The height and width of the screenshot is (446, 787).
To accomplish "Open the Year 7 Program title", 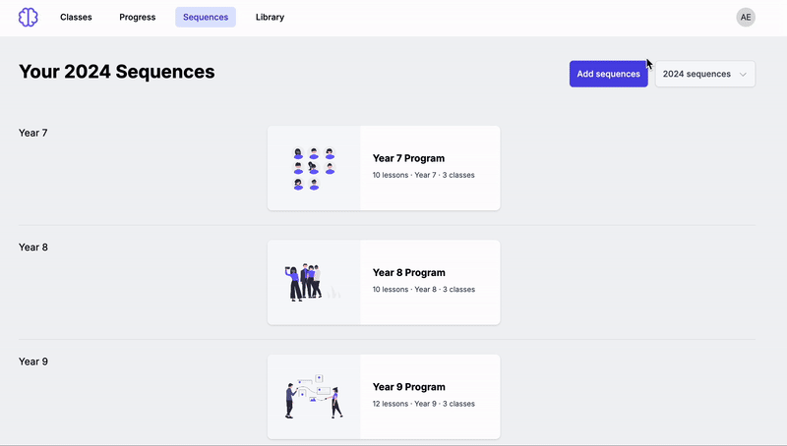I will pyautogui.click(x=408, y=158).
